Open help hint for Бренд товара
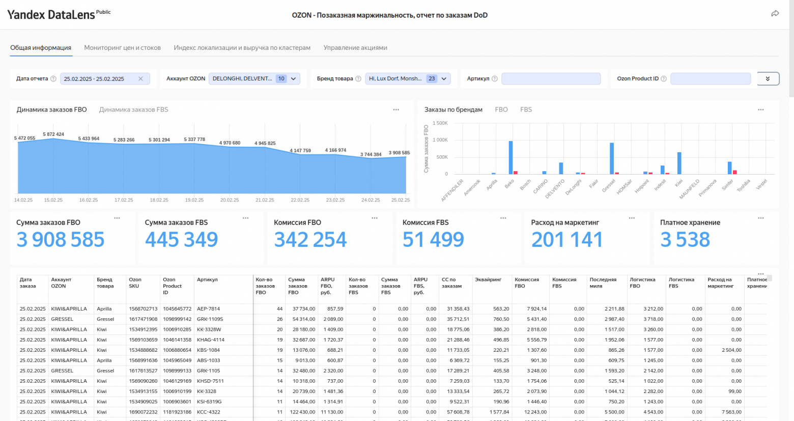Viewport: 794px width, 421px height. [358, 79]
